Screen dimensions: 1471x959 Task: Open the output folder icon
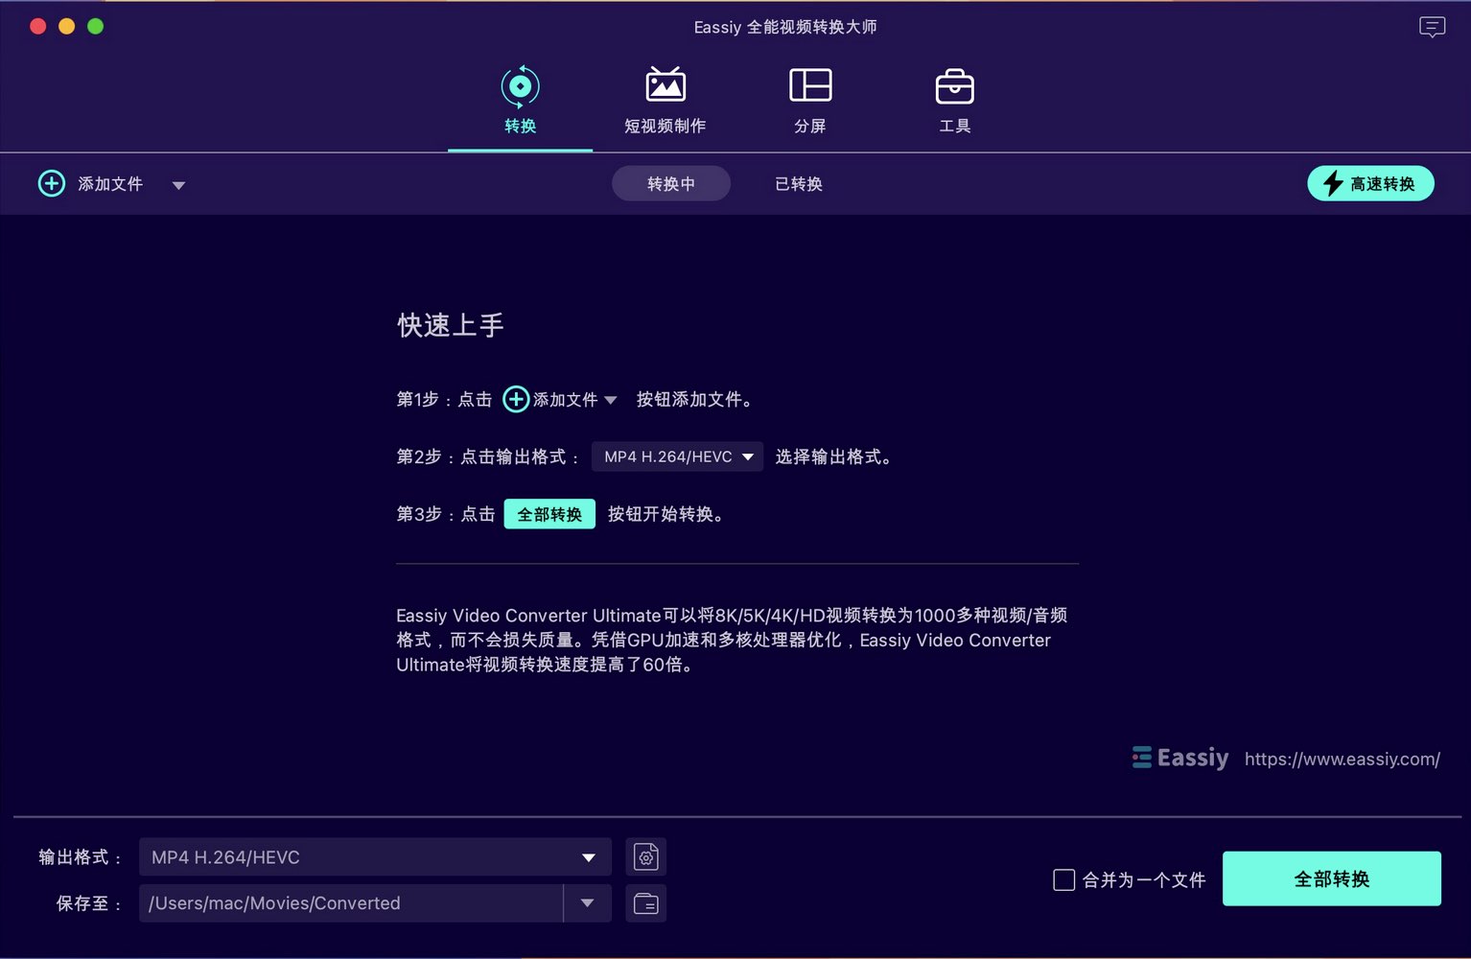(x=646, y=903)
